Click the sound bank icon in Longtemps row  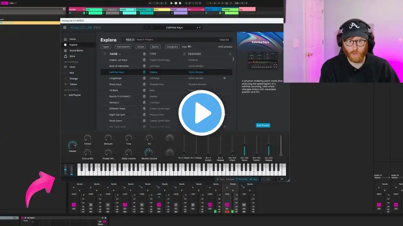(x=224, y=78)
